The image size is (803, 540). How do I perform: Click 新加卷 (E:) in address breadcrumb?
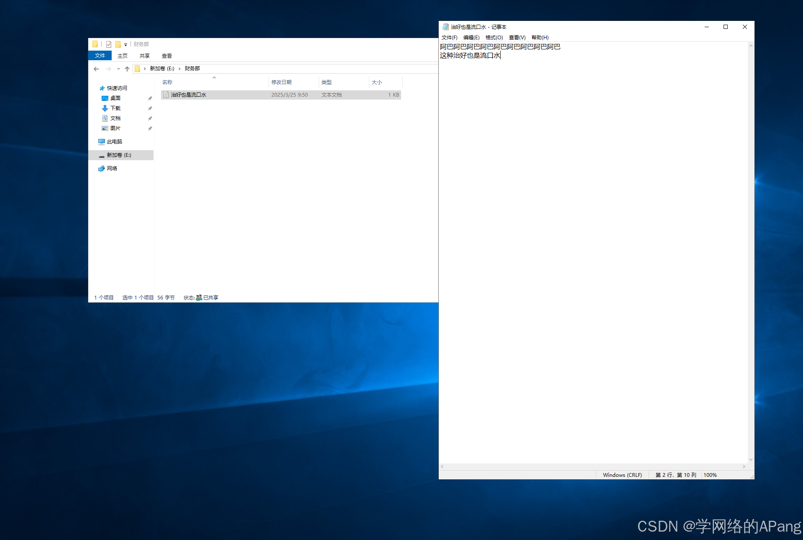162,69
